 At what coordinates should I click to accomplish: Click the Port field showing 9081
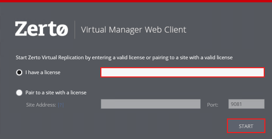pos(246,104)
